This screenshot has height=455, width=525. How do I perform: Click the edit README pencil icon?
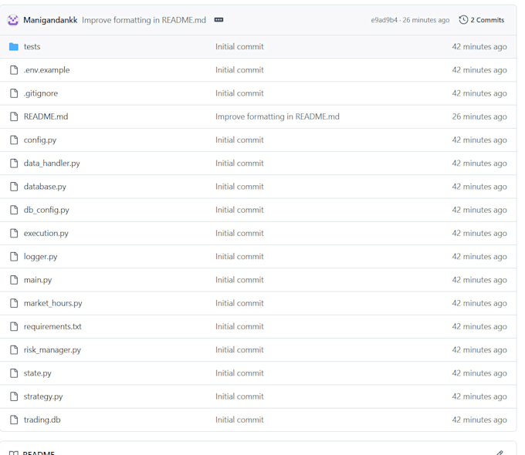pos(500,453)
